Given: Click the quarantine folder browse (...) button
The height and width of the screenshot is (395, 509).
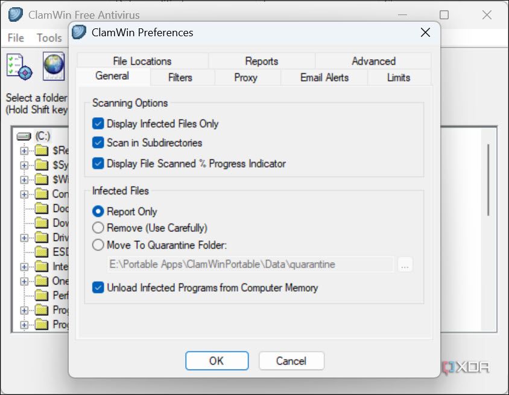Looking at the screenshot, I should (405, 265).
